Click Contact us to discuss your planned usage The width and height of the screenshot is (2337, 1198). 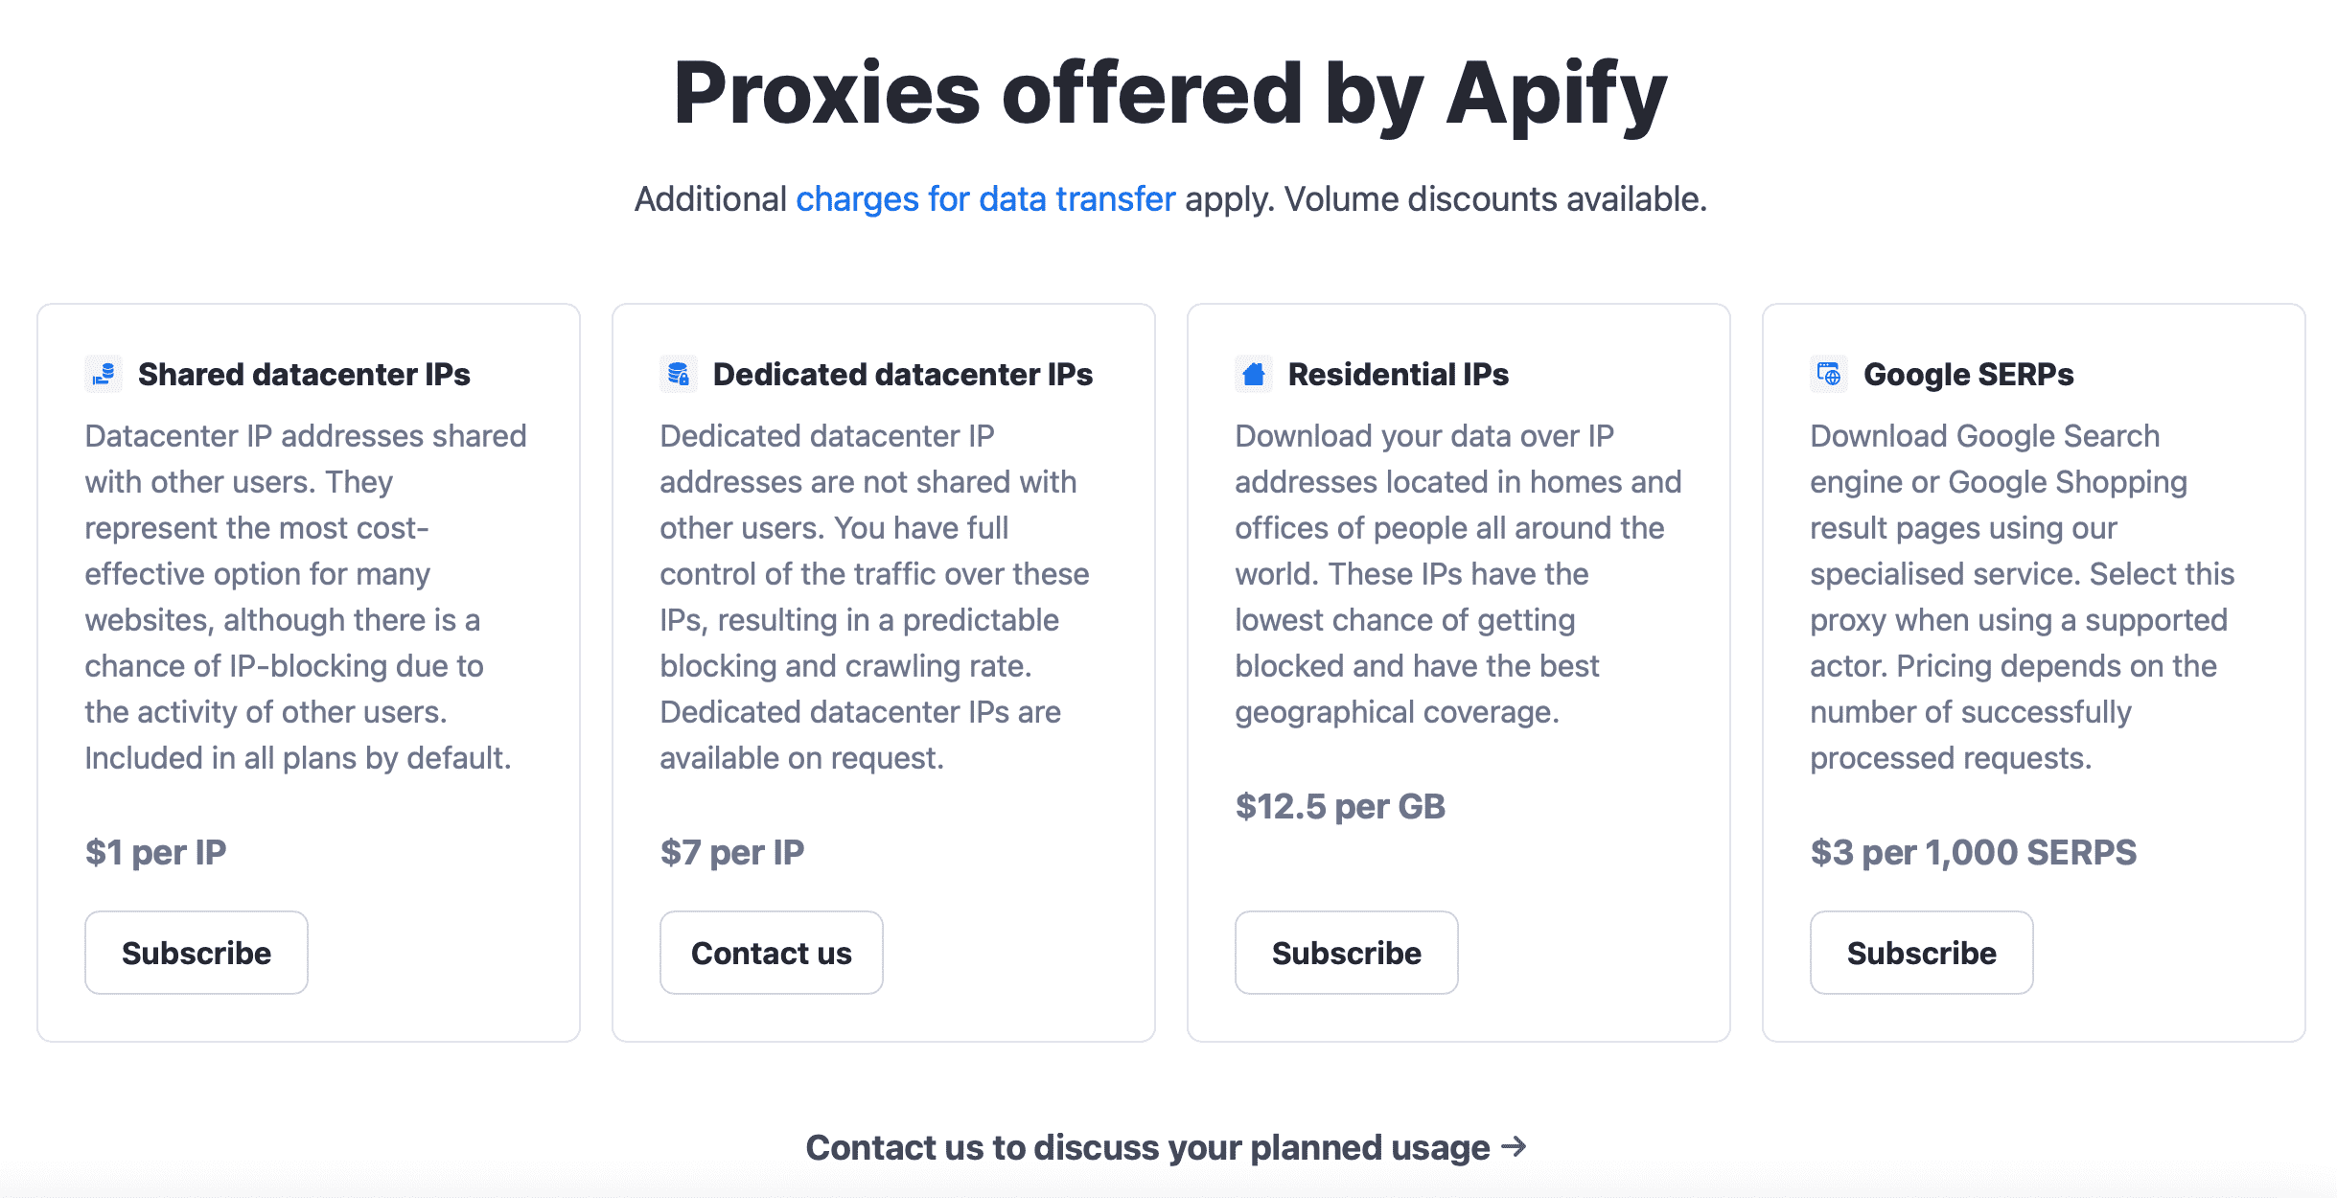(1168, 1146)
